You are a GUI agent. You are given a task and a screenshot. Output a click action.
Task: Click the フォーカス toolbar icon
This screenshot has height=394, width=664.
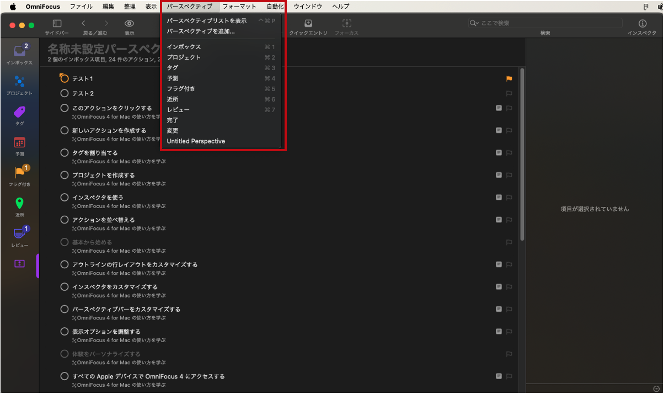pos(347,24)
